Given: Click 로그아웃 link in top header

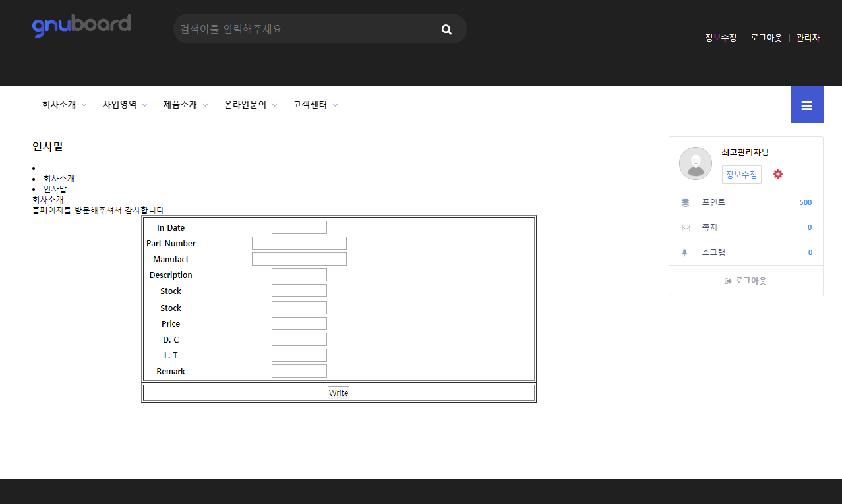Looking at the screenshot, I should point(766,38).
